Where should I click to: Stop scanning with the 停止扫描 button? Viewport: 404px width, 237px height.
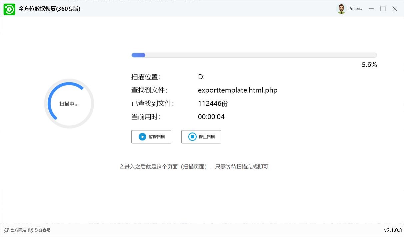coord(201,136)
